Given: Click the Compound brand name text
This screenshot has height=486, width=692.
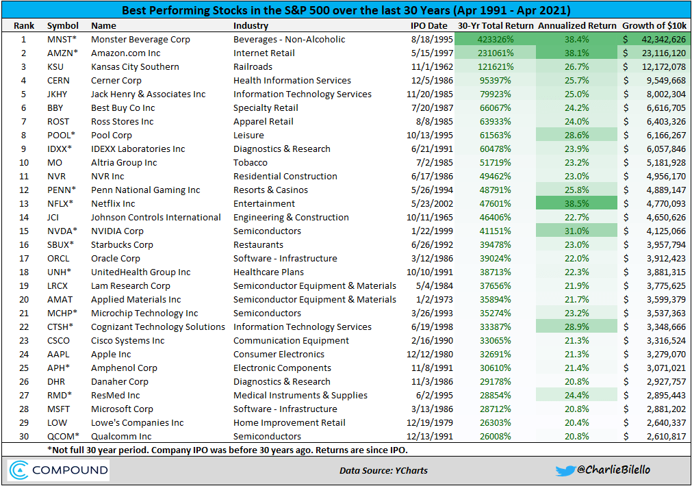Looking at the screenshot, I should 72,470.
